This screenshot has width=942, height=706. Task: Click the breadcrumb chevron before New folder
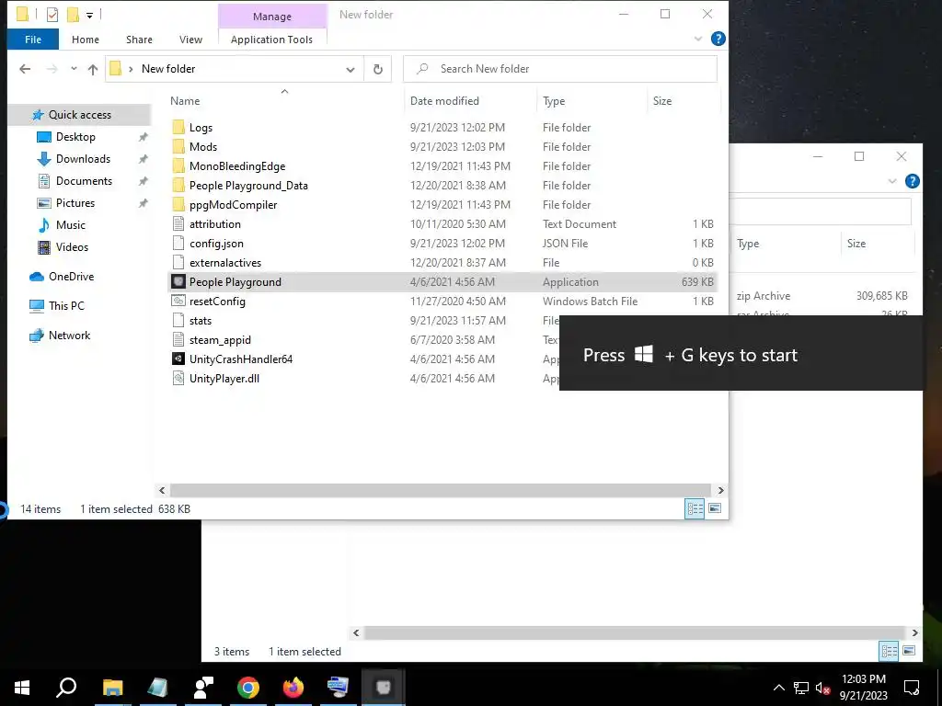pyautogui.click(x=131, y=69)
